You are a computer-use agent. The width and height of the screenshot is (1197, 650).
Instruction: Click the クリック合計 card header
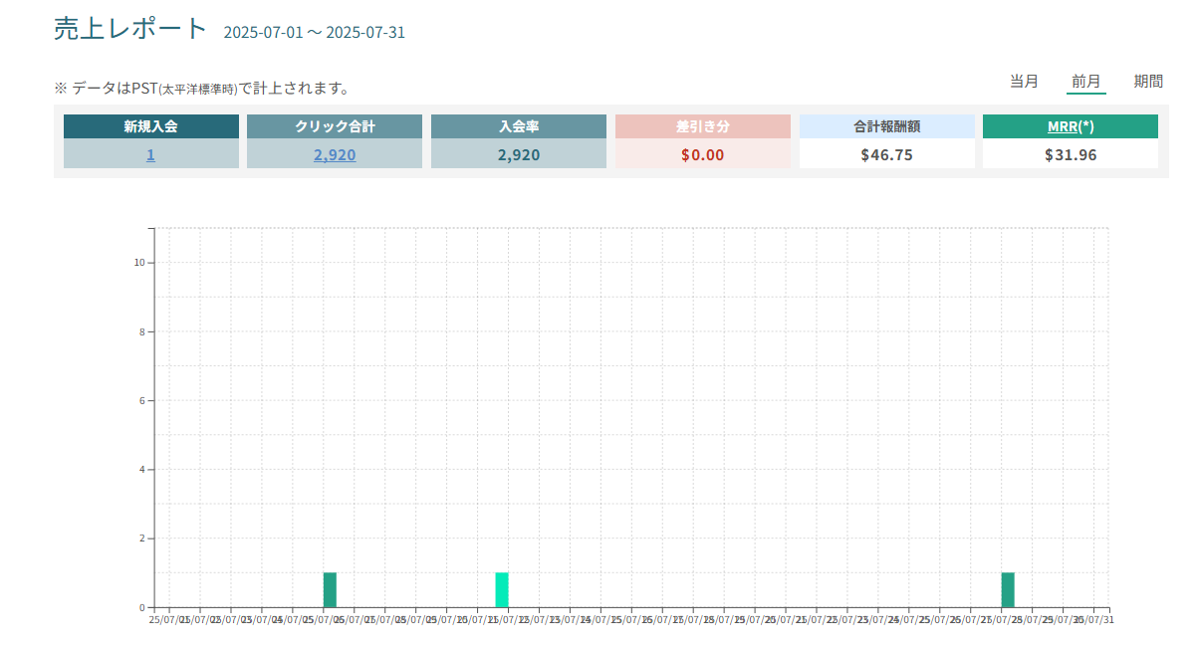point(335,126)
